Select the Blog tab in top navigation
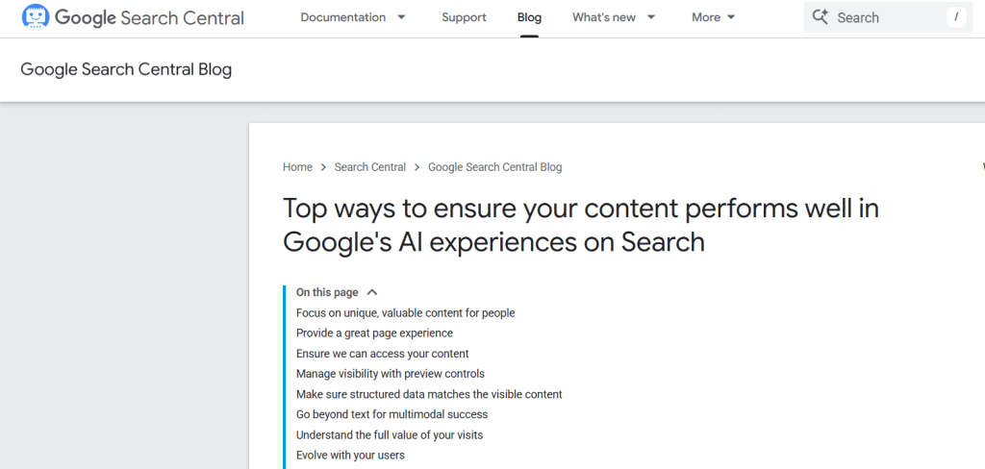 [x=529, y=17]
